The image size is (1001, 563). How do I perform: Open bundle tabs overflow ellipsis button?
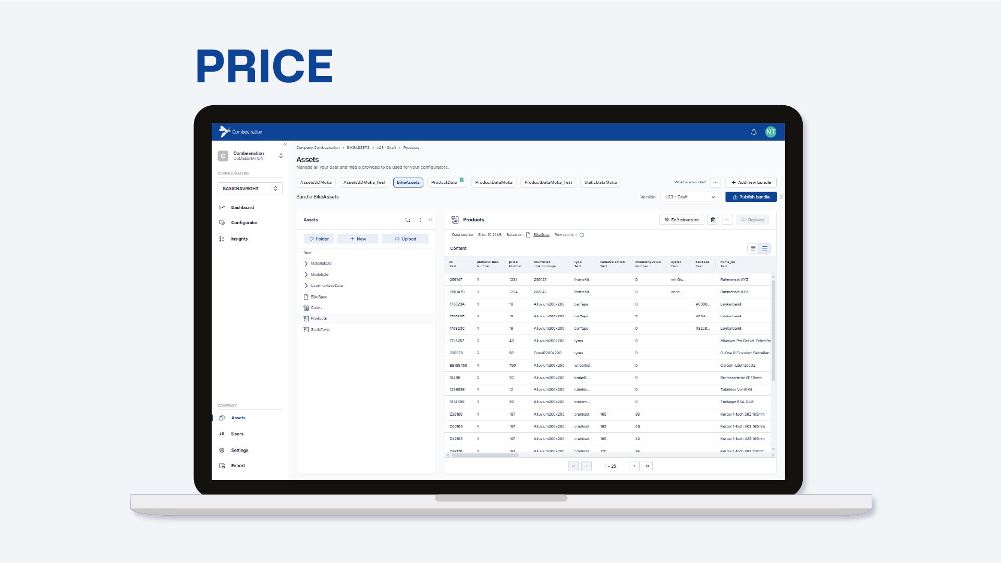pyautogui.click(x=715, y=182)
